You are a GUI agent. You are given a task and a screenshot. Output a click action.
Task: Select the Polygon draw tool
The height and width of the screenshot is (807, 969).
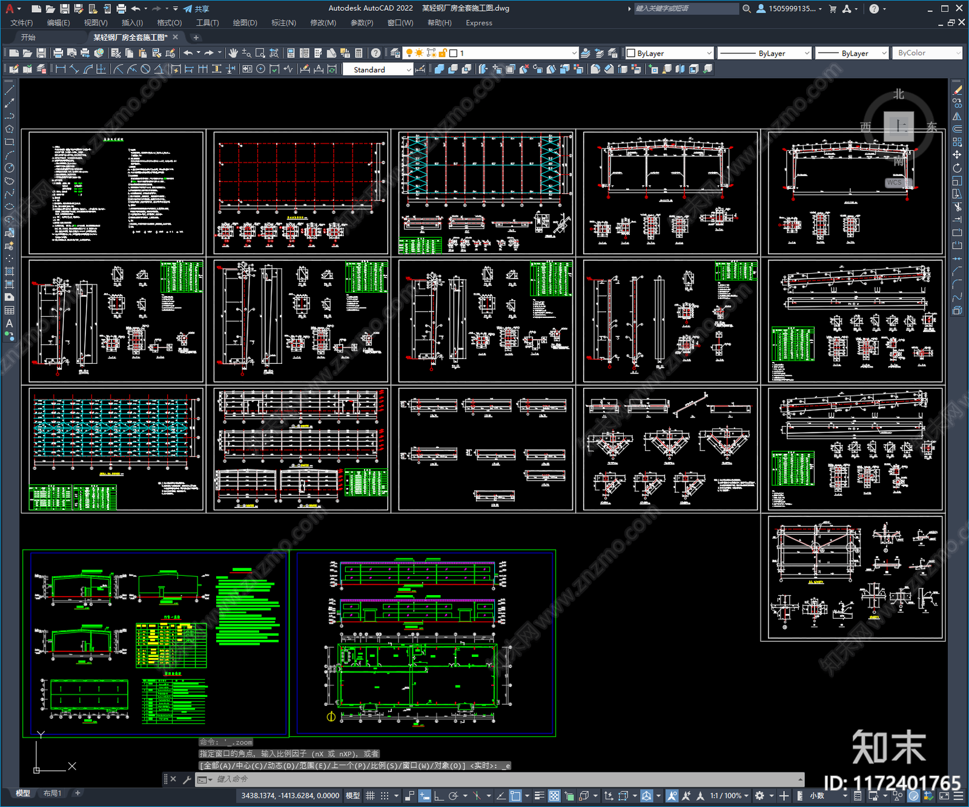pos(9,129)
